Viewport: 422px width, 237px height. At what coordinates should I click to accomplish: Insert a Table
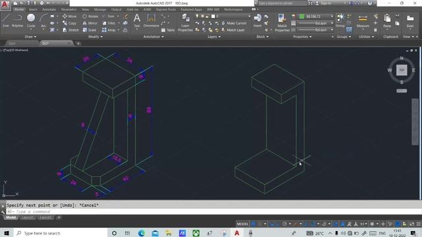[168, 30]
